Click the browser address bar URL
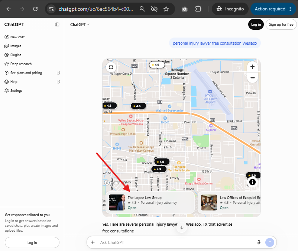The image size is (298, 251). pos(95,9)
